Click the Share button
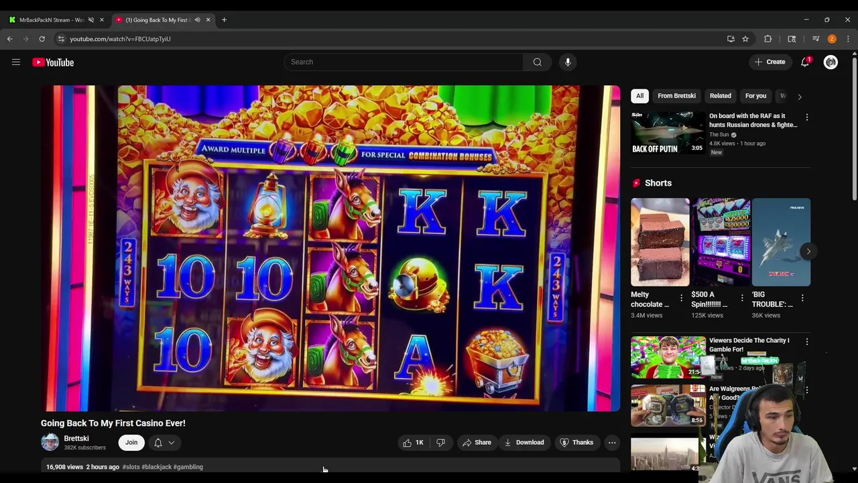Screen dimensions: 858x483 tap(477, 443)
